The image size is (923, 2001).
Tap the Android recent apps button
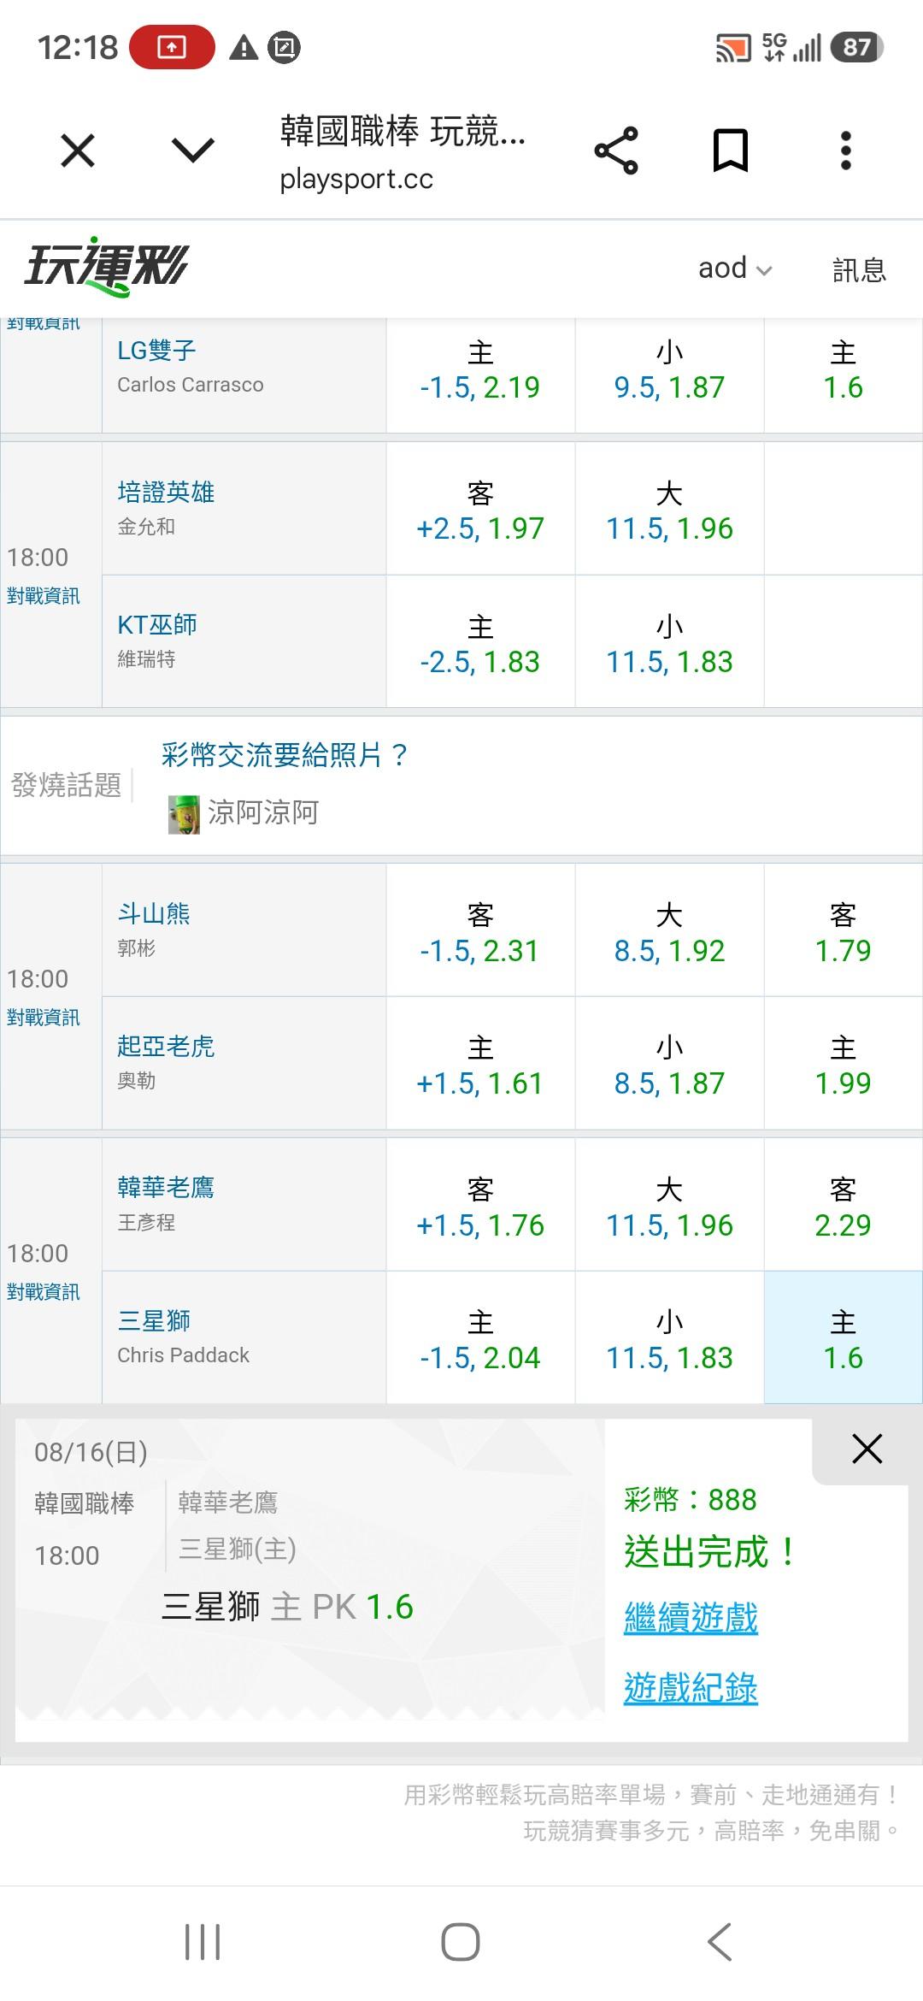[x=203, y=1942]
